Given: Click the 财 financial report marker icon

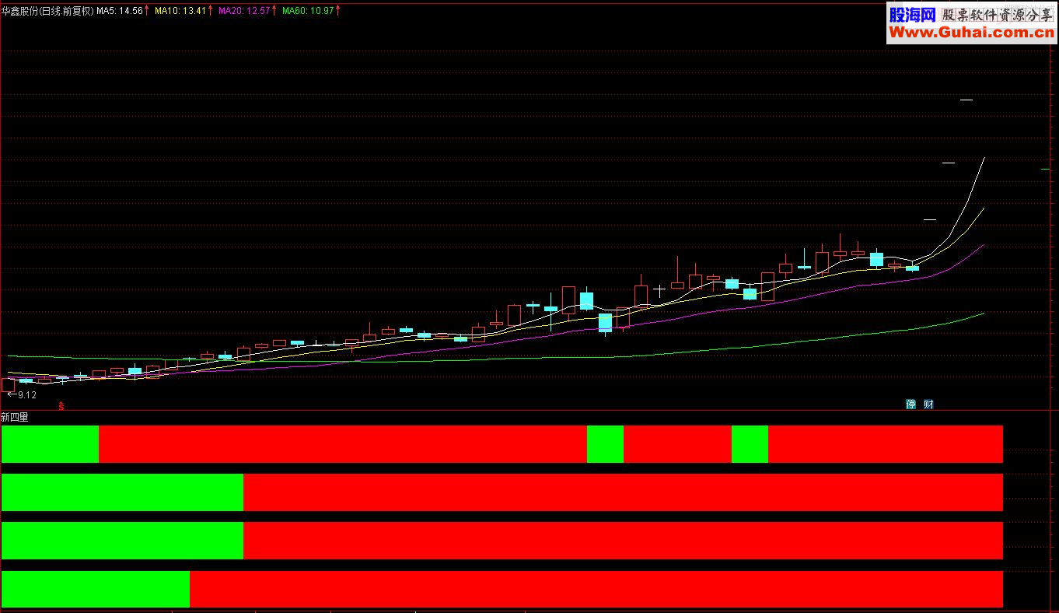Looking at the screenshot, I should (928, 405).
